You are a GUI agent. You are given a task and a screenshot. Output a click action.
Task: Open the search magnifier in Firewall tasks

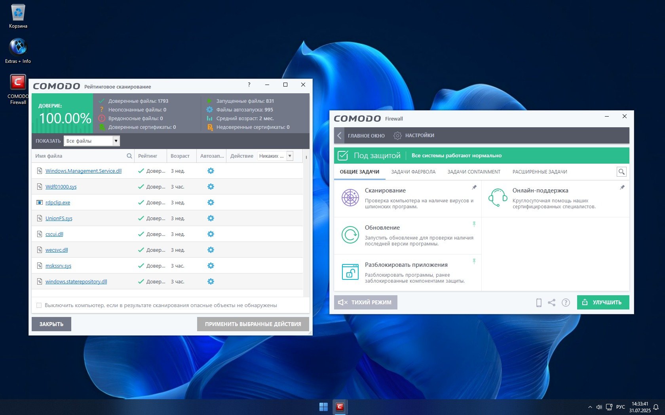click(x=621, y=172)
